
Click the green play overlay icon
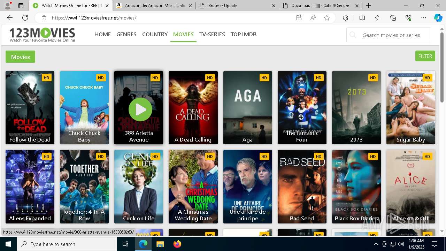[x=140, y=109]
